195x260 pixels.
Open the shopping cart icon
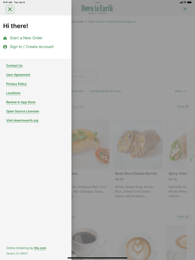185,9
